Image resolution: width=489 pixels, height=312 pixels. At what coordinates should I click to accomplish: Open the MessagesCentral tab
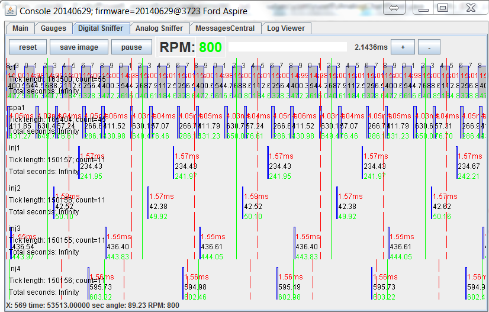[225, 28]
